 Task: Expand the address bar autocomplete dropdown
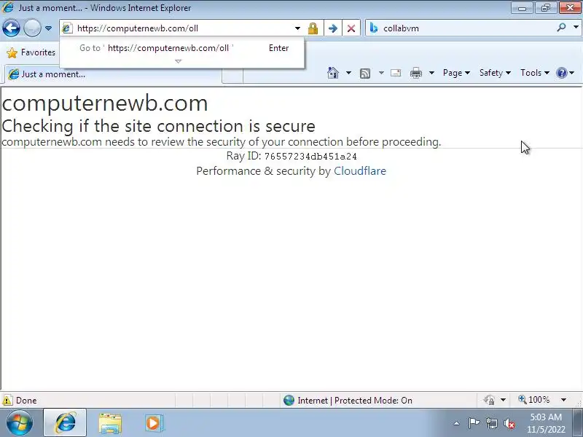297,28
